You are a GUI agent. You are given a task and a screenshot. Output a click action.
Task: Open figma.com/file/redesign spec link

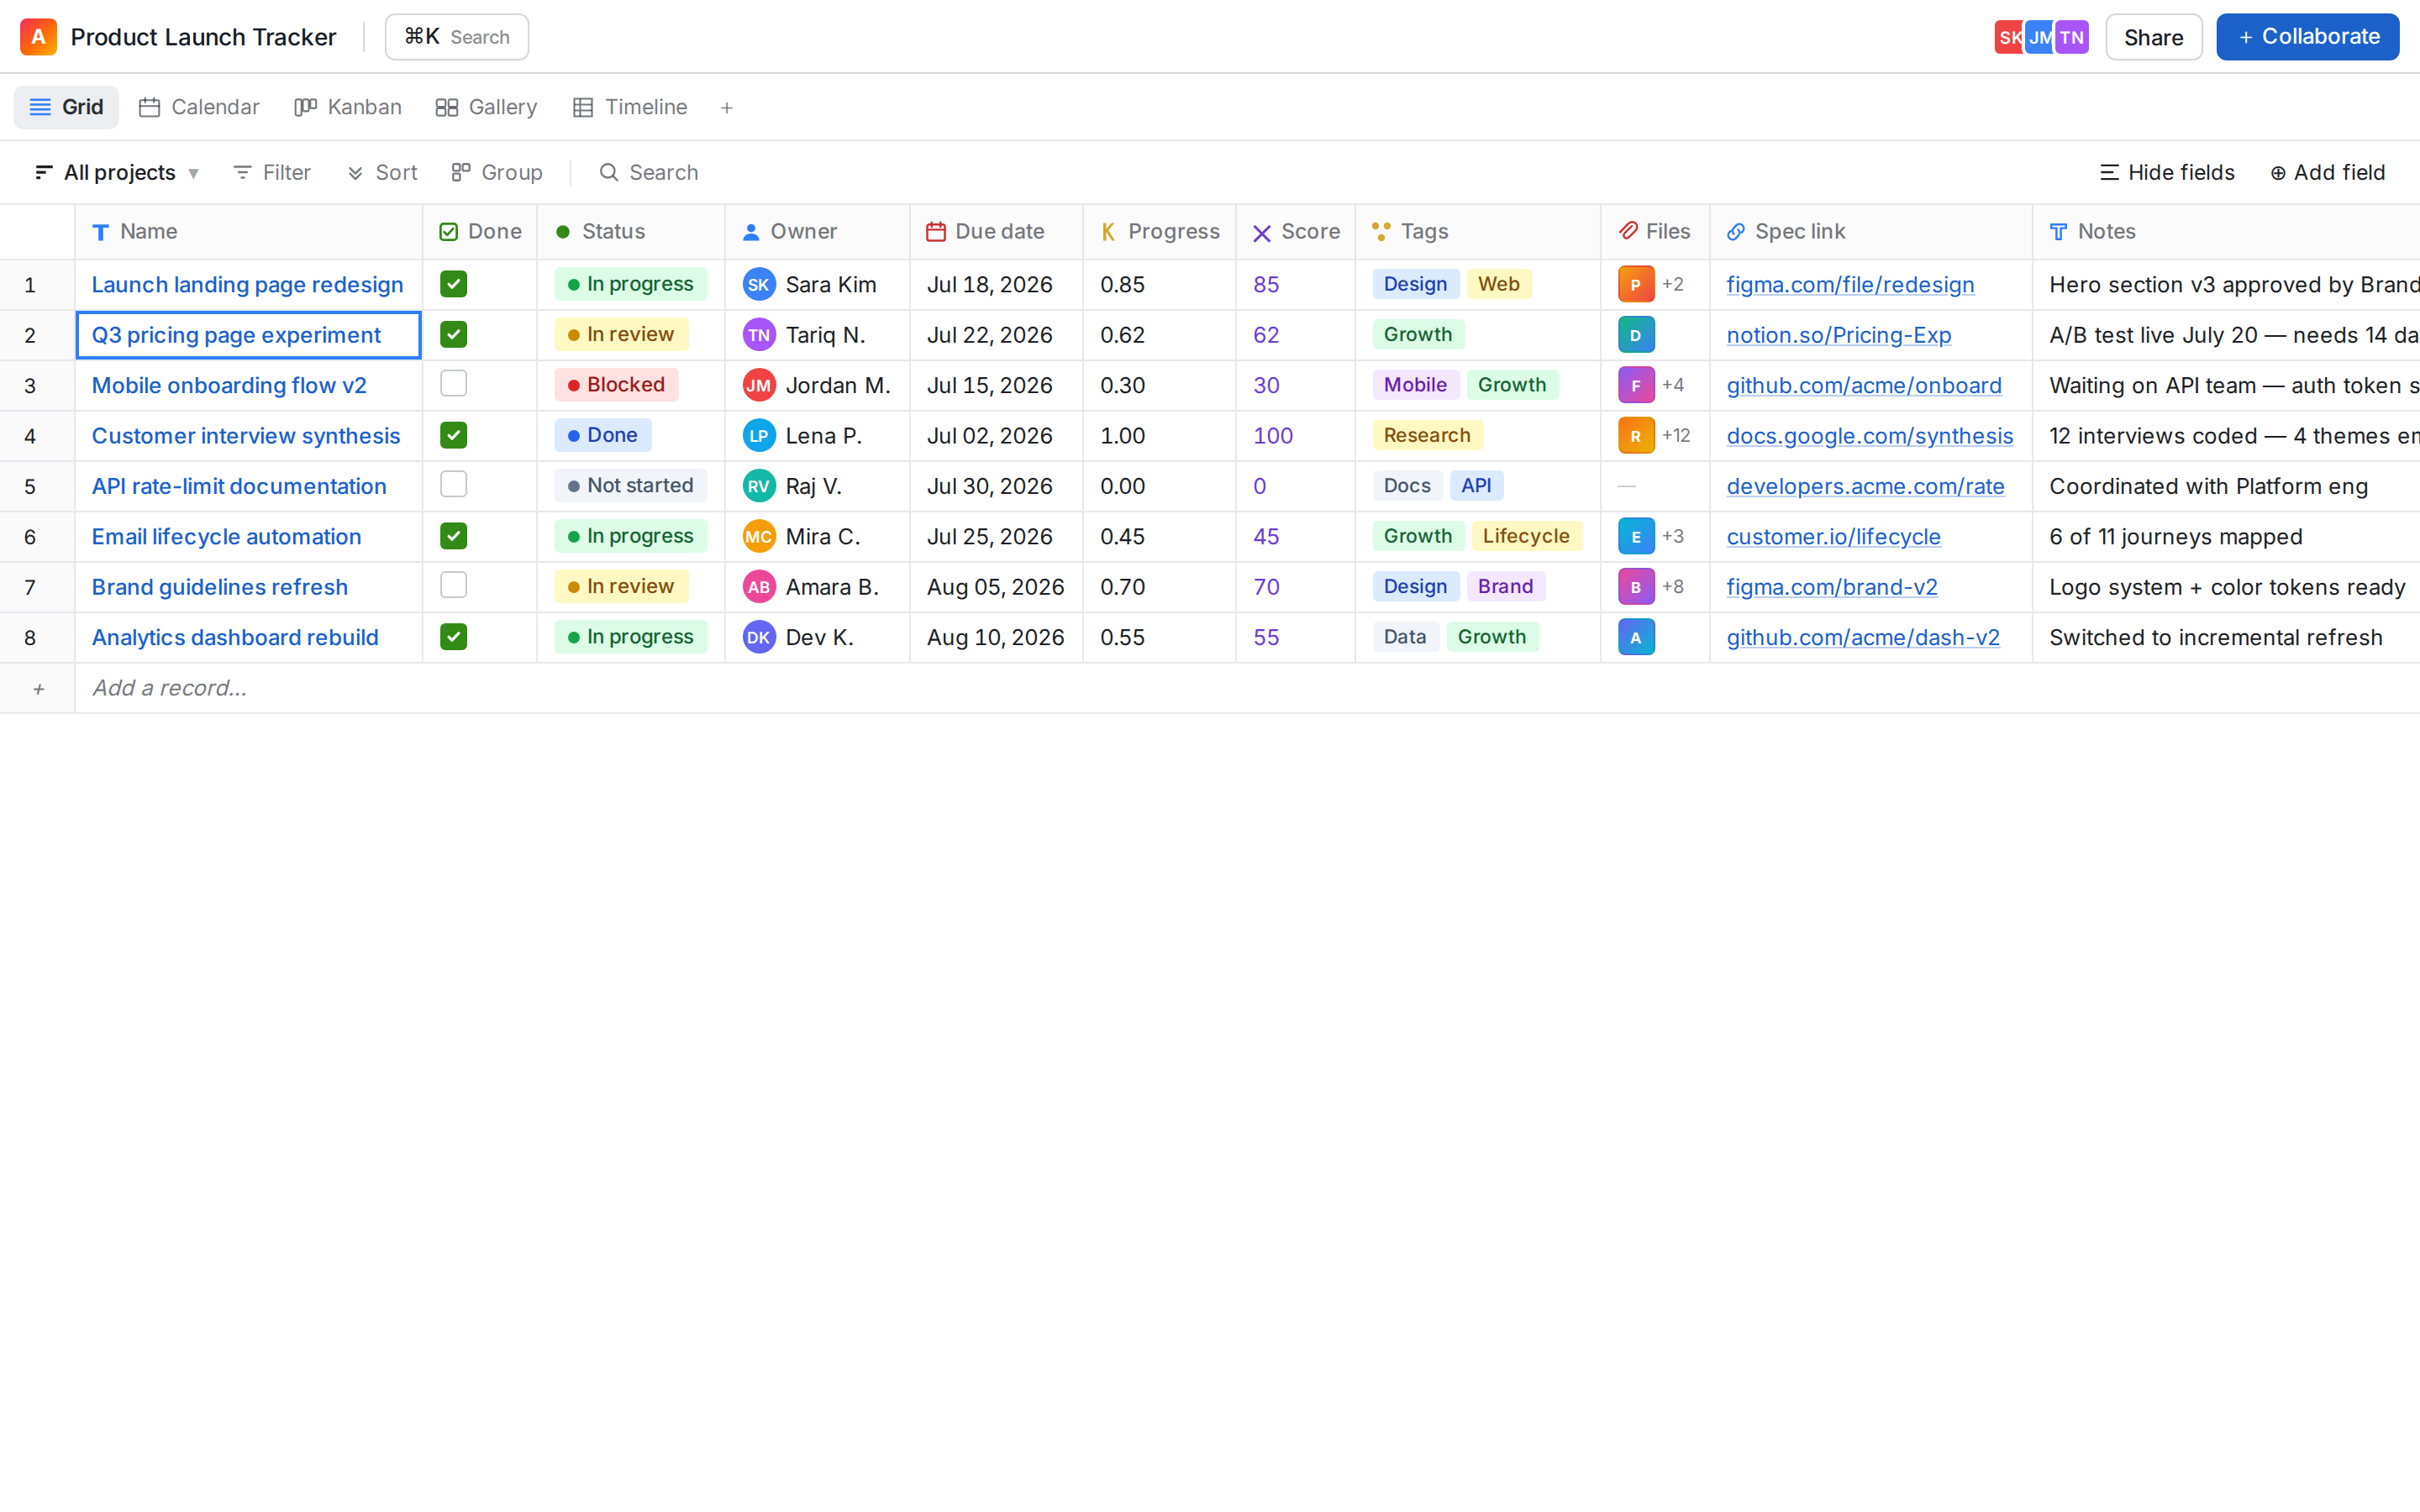coord(1850,285)
